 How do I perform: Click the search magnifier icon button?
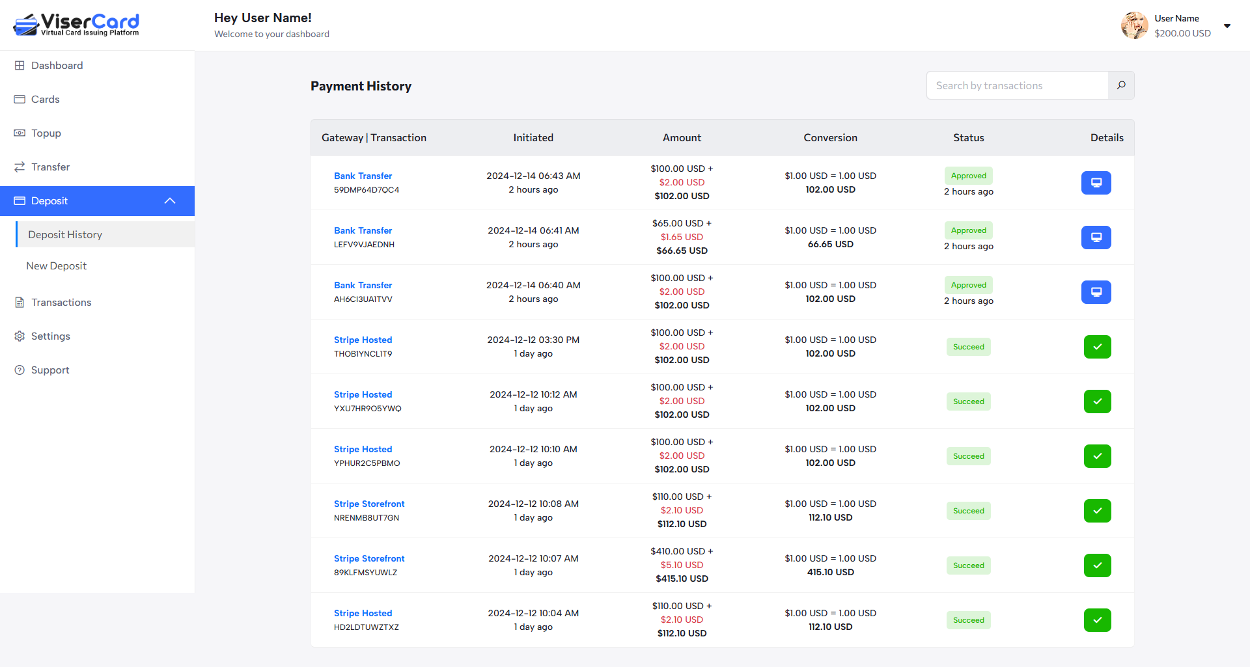click(x=1121, y=85)
